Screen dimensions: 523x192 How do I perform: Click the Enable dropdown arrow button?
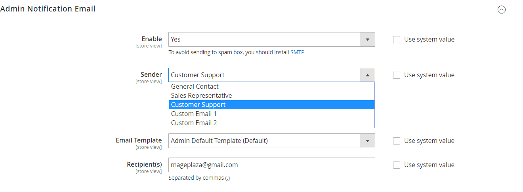(367, 40)
